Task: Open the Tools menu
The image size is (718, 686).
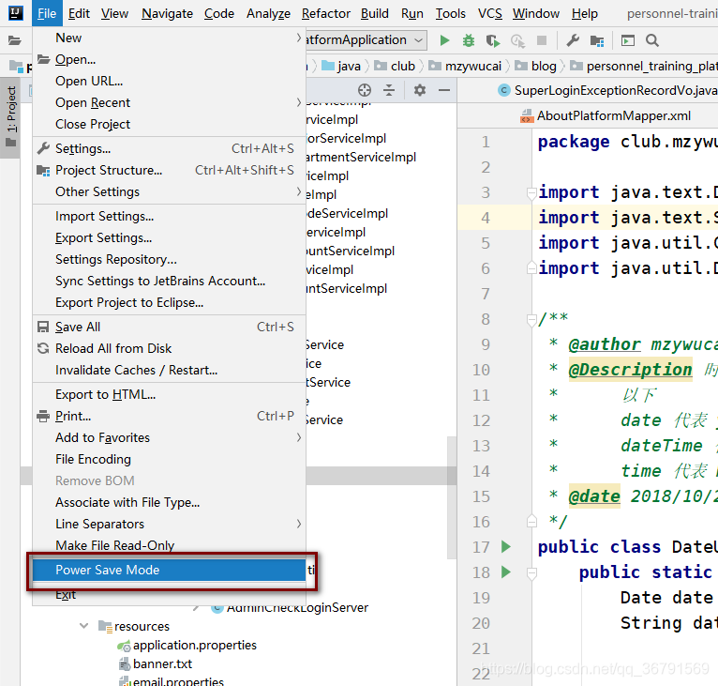Action: click(x=450, y=14)
